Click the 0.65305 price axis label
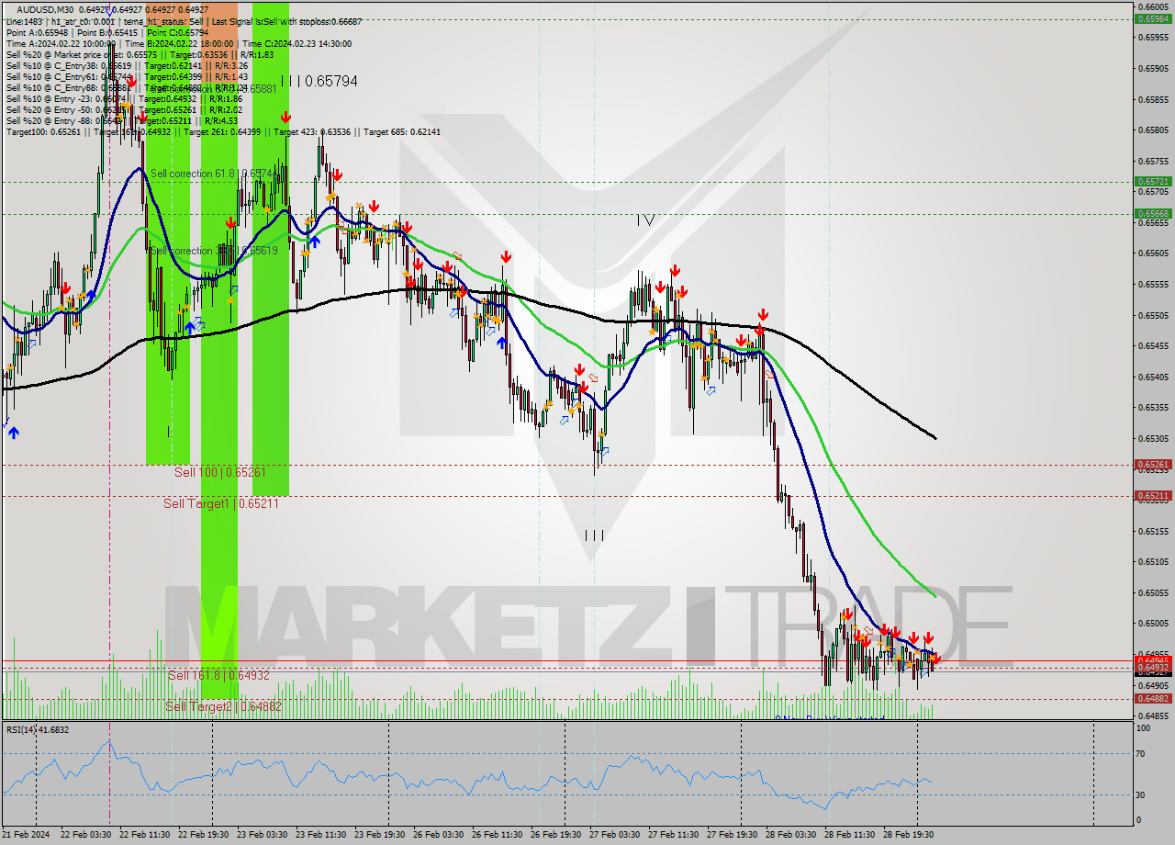This screenshot has height=845, width=1175. pos(1153,438)
